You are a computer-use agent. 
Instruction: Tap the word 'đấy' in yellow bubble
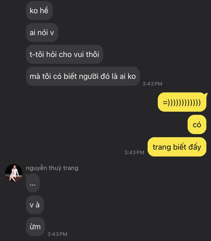tap(195, 147)
